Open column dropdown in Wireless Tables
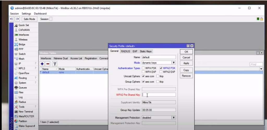Viewport: 267px width, 130px height. point(261,69)
